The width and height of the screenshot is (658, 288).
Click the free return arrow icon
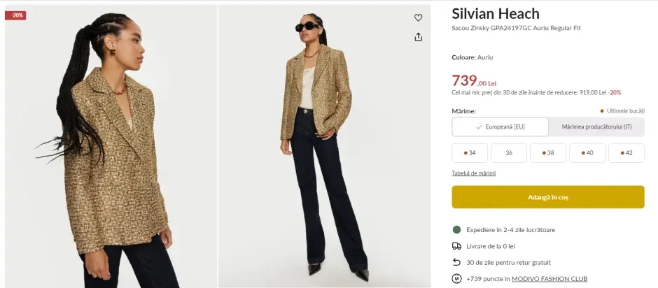click(x=456, y=262)
